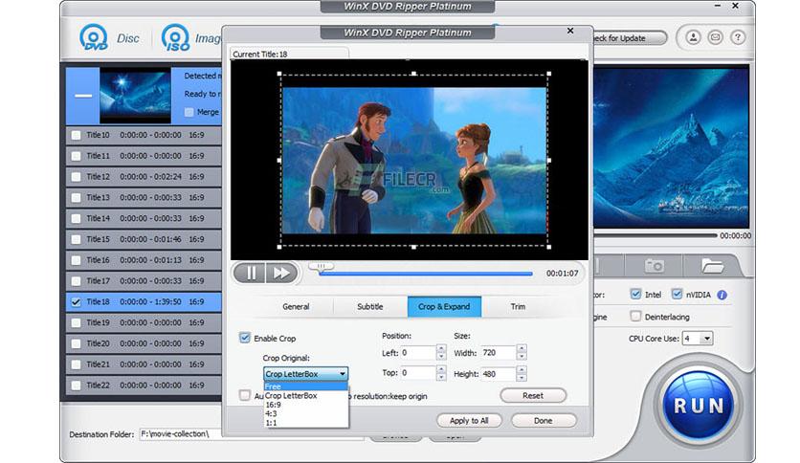Screen dimensions: 800x463
Task: Fast forward the preview video
Action: 281,273
